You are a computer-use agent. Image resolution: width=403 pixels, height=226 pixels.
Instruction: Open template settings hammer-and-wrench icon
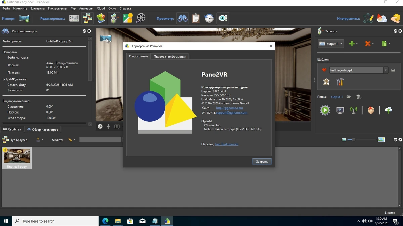click(x=340, y=82)
